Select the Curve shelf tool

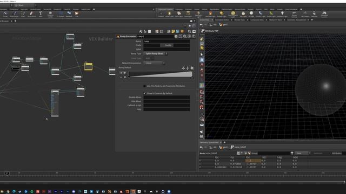(5, 15)
